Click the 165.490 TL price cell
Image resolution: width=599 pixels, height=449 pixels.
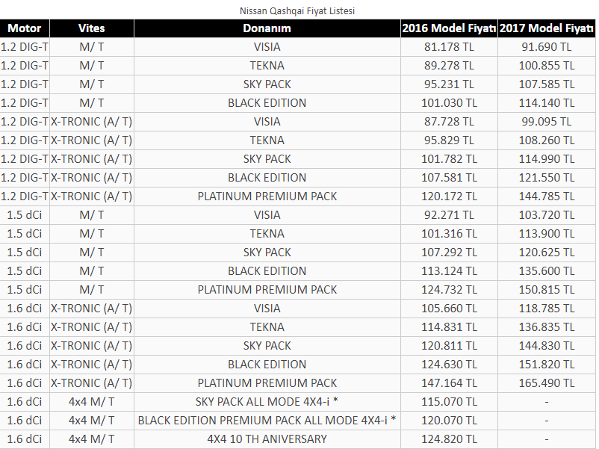point(547,383)
